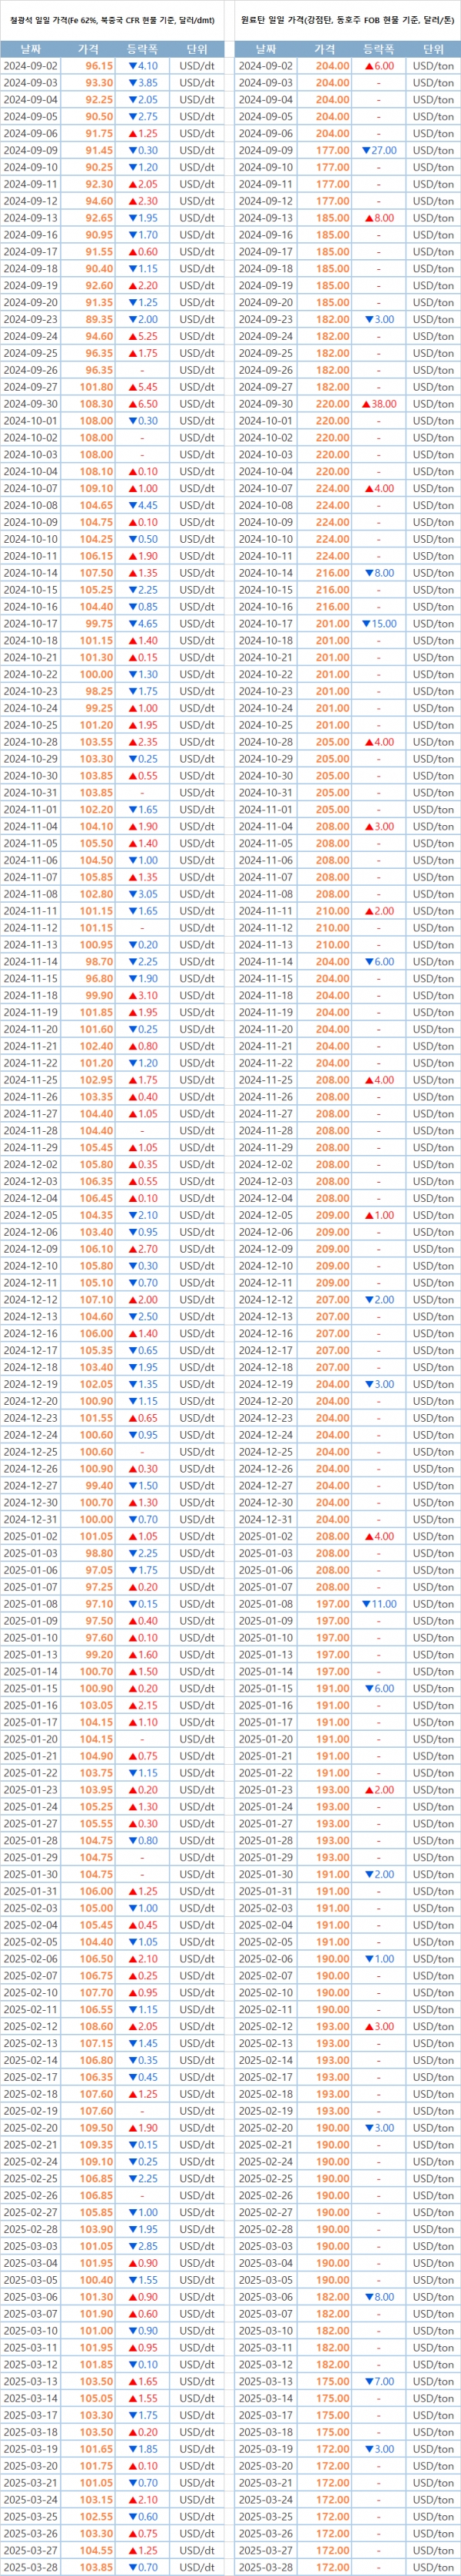Screen dimensions: 461x2576
Task: Select the 2024-09-02 date cell in coking coal table
Action: [x=266, y=66]
